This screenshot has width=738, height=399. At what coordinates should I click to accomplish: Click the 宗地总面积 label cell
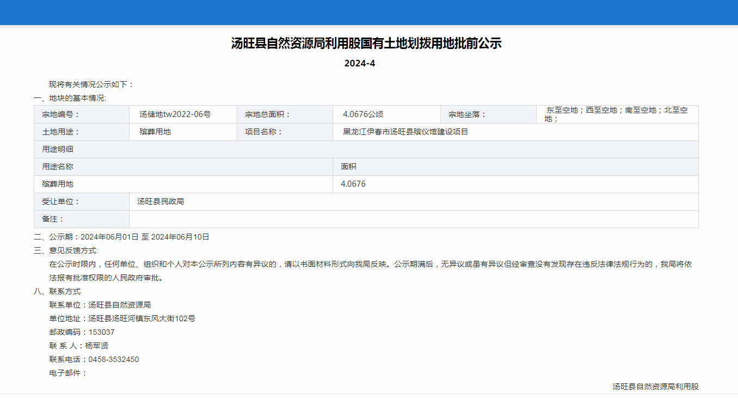click(285, 114)
